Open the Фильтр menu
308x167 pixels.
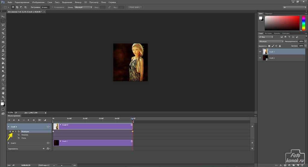coord(78,2)
